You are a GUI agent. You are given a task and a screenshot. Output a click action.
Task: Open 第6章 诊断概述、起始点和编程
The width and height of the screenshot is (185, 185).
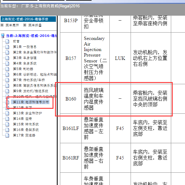[x=35, y=74]
